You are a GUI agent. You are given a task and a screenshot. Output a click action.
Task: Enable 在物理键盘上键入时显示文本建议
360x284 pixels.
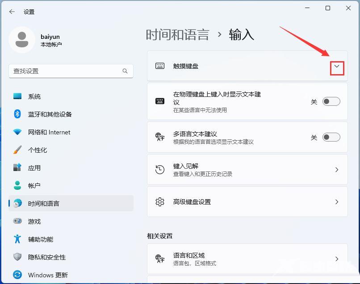(331, 101)
